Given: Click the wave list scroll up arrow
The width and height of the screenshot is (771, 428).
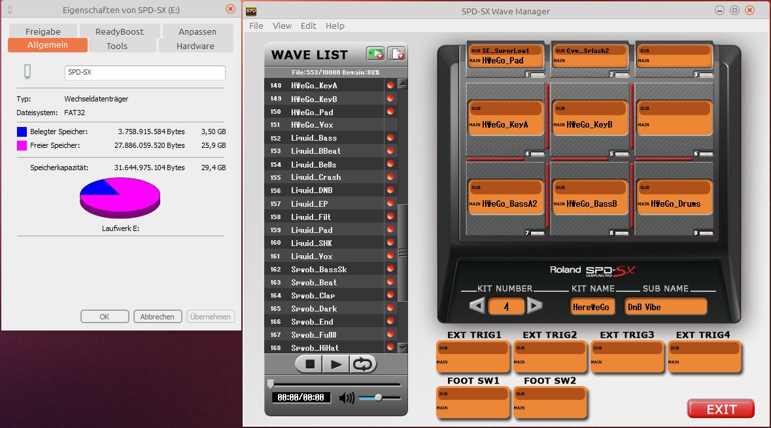Looking at the screenshot, I should click(x=403, y=84).
